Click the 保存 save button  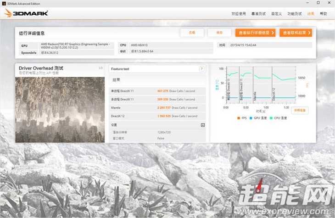click(x=219, y=33)
